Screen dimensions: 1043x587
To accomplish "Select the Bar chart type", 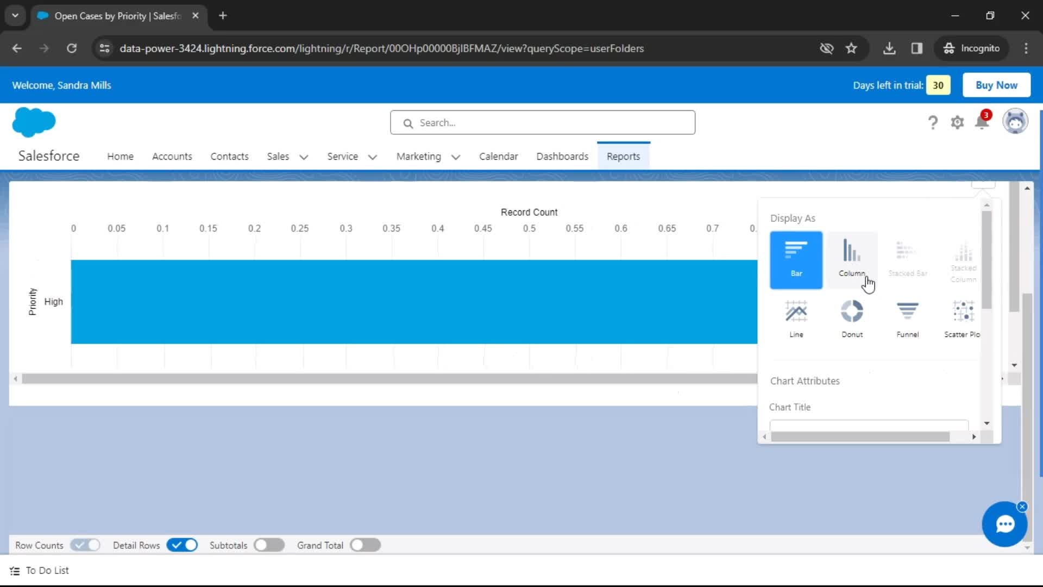I will (796, 260).
